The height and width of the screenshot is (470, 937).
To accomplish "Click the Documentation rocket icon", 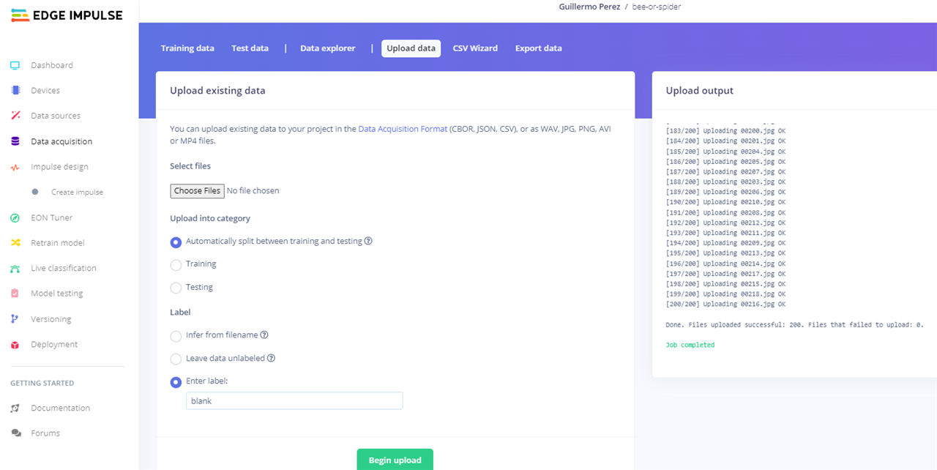I will 15,408.
